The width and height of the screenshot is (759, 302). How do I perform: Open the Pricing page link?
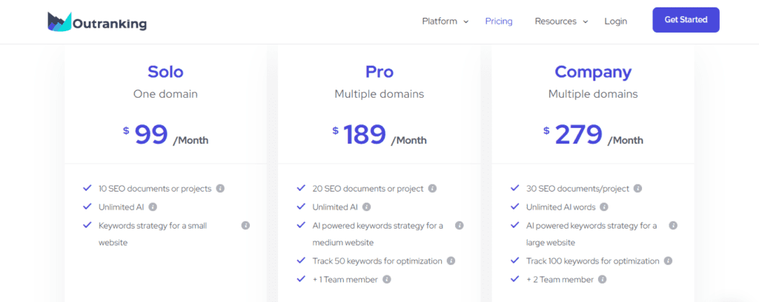(x=499, y=21)
